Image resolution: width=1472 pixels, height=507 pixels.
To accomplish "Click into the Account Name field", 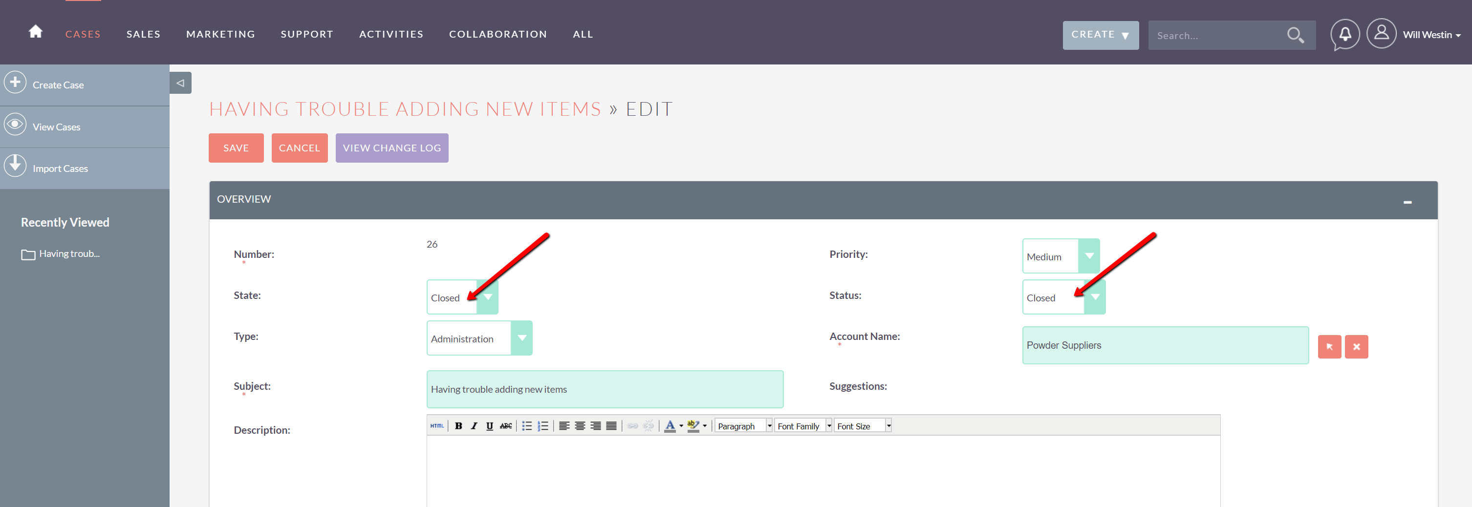I will click(1165, 345).
